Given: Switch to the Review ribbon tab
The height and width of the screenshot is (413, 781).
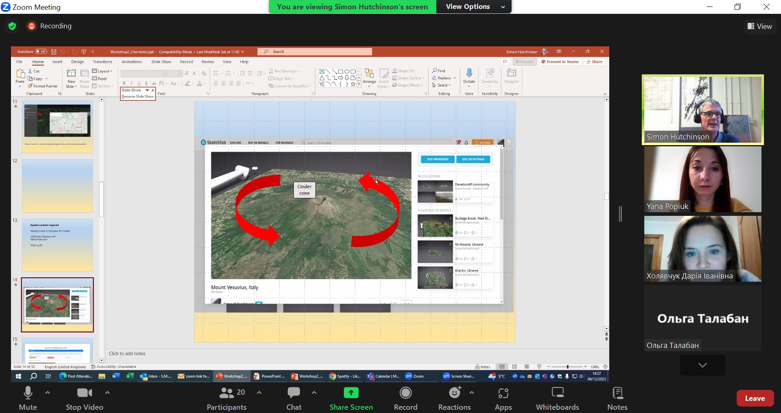Looking at the screenshot, I should tap(208, 62).
